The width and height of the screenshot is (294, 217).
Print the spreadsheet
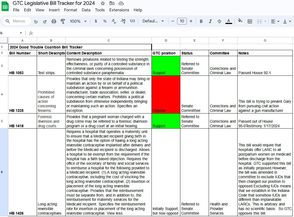tap(54, 21)
